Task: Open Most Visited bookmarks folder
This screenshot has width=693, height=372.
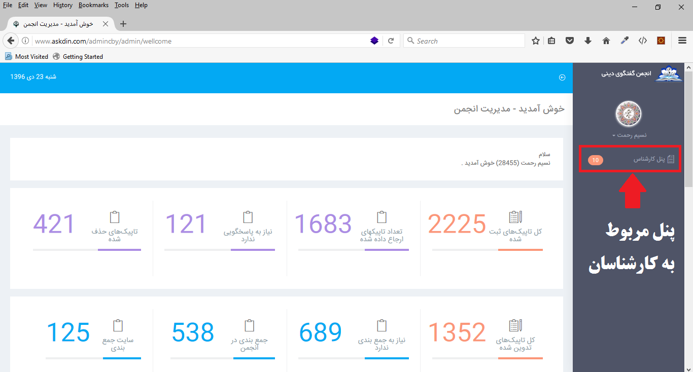Action: click(x=26, y=57)
